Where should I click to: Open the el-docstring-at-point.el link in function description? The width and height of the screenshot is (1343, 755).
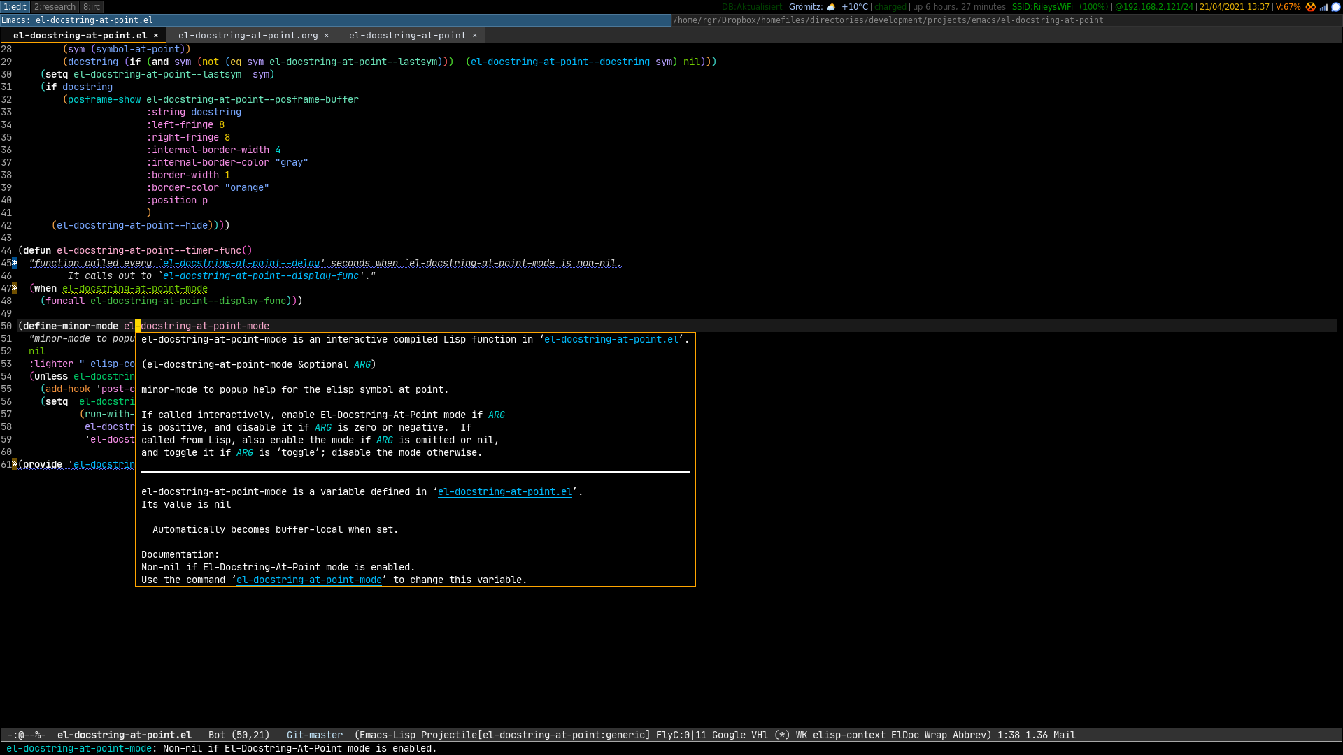[611, 340]
